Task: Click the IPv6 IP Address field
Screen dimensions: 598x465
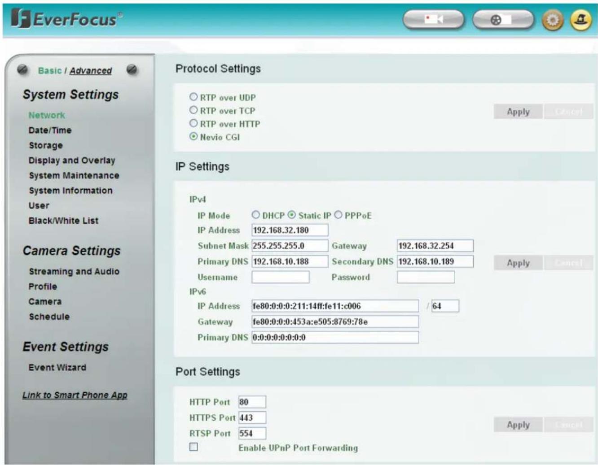Action: [x=335, y=306]
